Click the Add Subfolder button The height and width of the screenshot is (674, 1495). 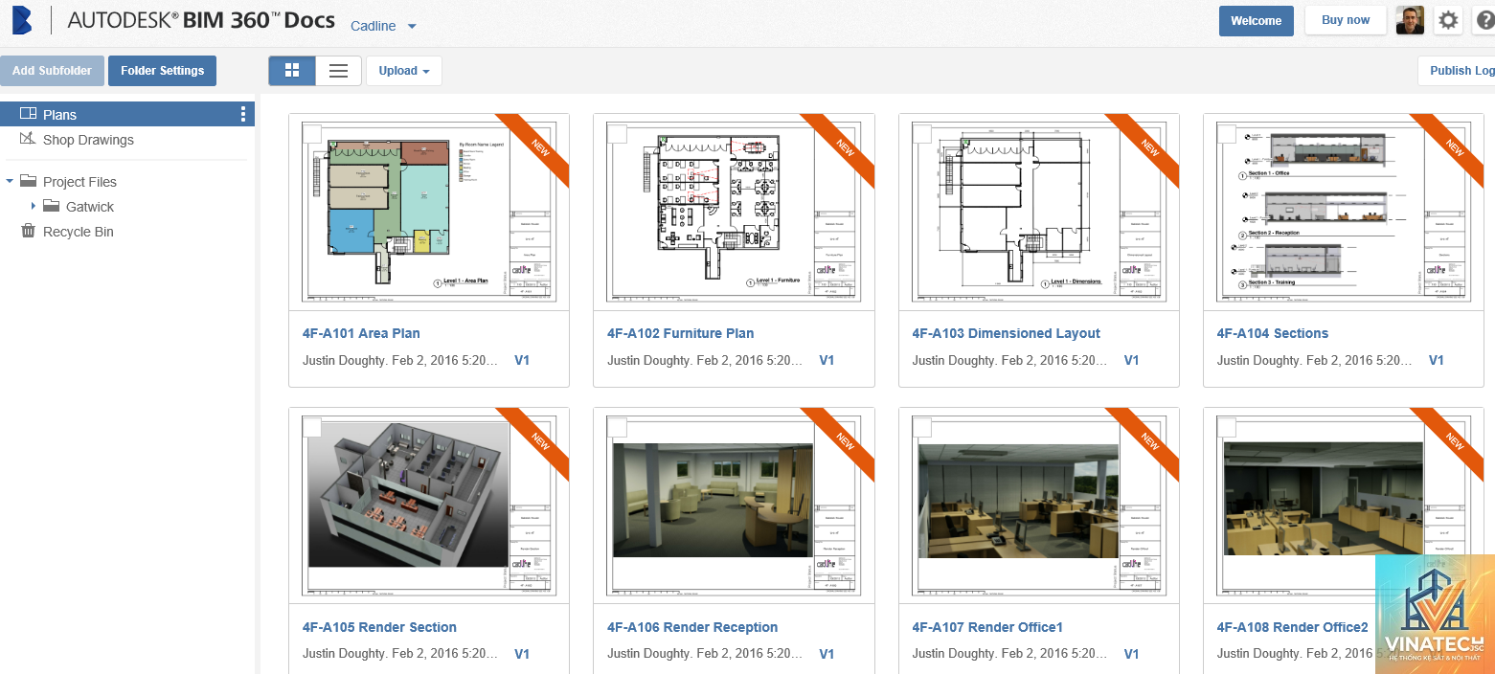tap(52, 70)
